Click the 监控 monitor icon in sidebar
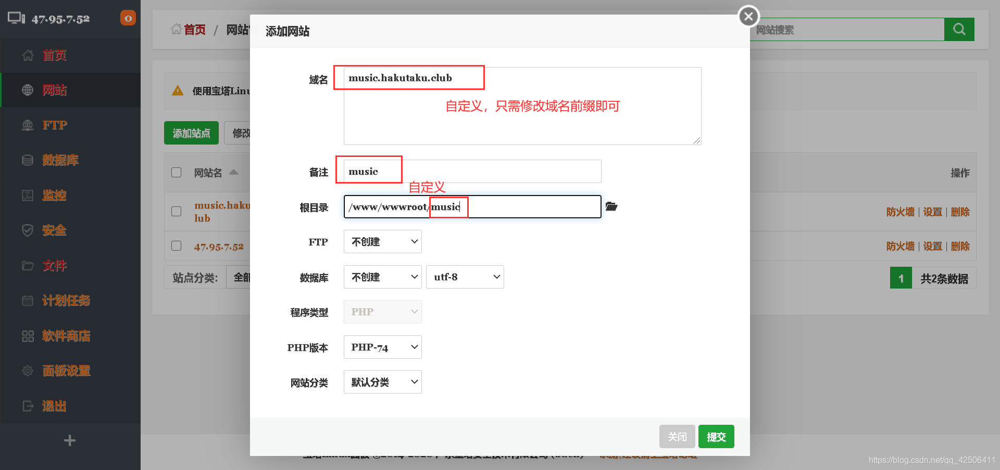 [x=28, y=195]
